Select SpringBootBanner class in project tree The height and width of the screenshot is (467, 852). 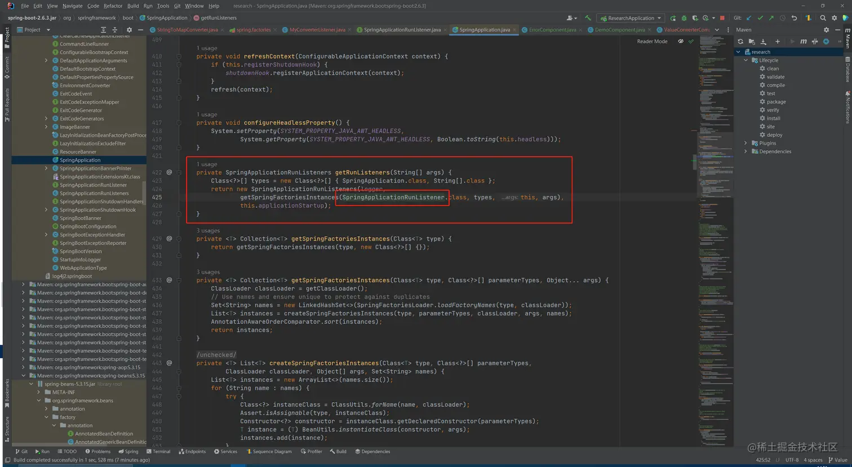(x=81, y=218)
